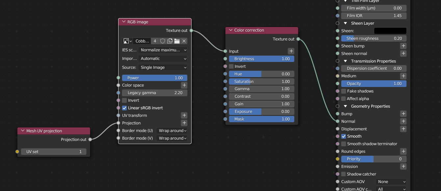Click plus button beside UV transform
The image size is (441, 191).
(x=184, y=116)
